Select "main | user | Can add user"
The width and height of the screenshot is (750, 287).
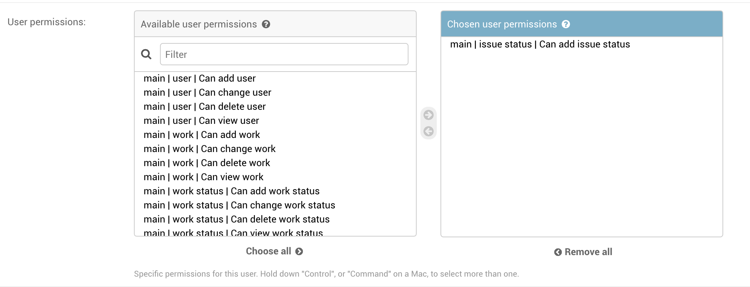tap(200, 79)
